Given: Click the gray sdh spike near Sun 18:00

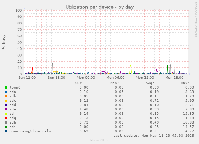Looking at the screenshot, I should click(52, 68).
